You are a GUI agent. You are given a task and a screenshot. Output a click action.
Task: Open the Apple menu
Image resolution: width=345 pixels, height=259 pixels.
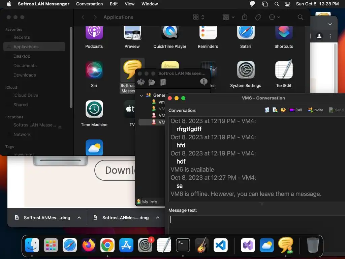pos(9,4)
